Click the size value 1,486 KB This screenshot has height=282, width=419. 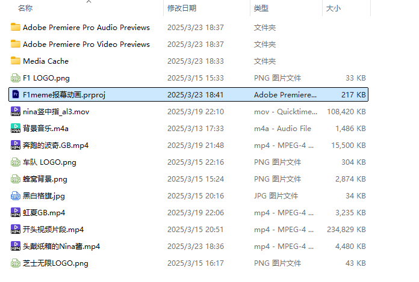(350, 128)
